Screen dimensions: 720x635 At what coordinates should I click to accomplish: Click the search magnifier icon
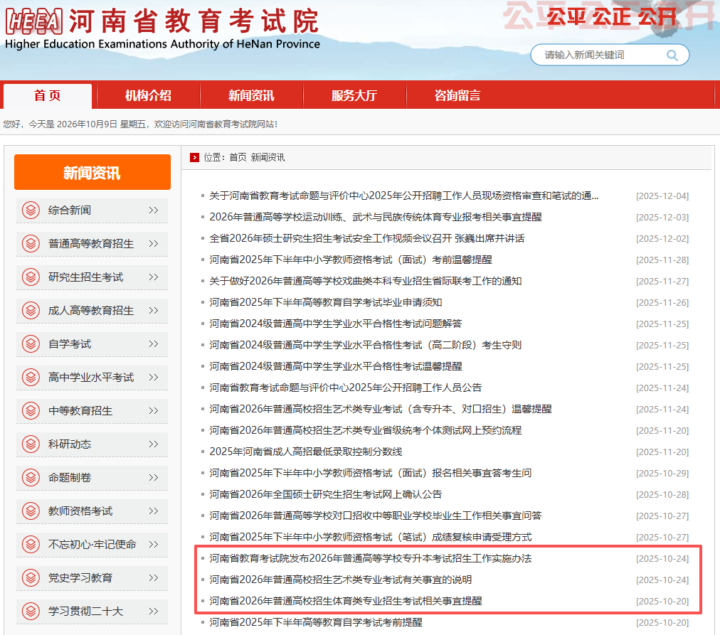coord(672,55)
